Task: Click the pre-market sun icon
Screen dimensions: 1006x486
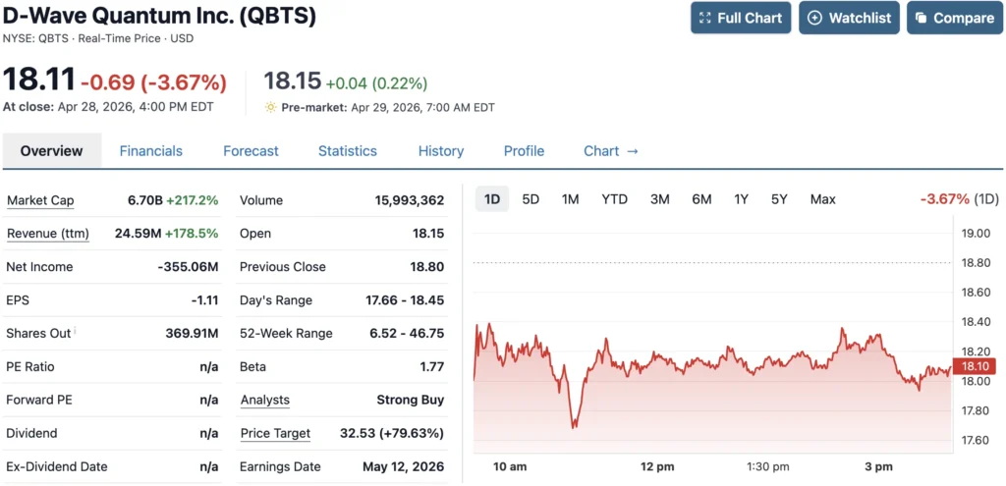Action: pyautogui.click(x=270, y=107)
